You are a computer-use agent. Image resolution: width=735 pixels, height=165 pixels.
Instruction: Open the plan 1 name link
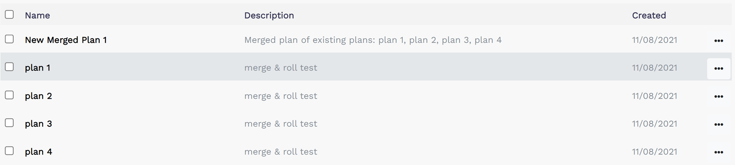pyautogui.click(x=37, y=68)
